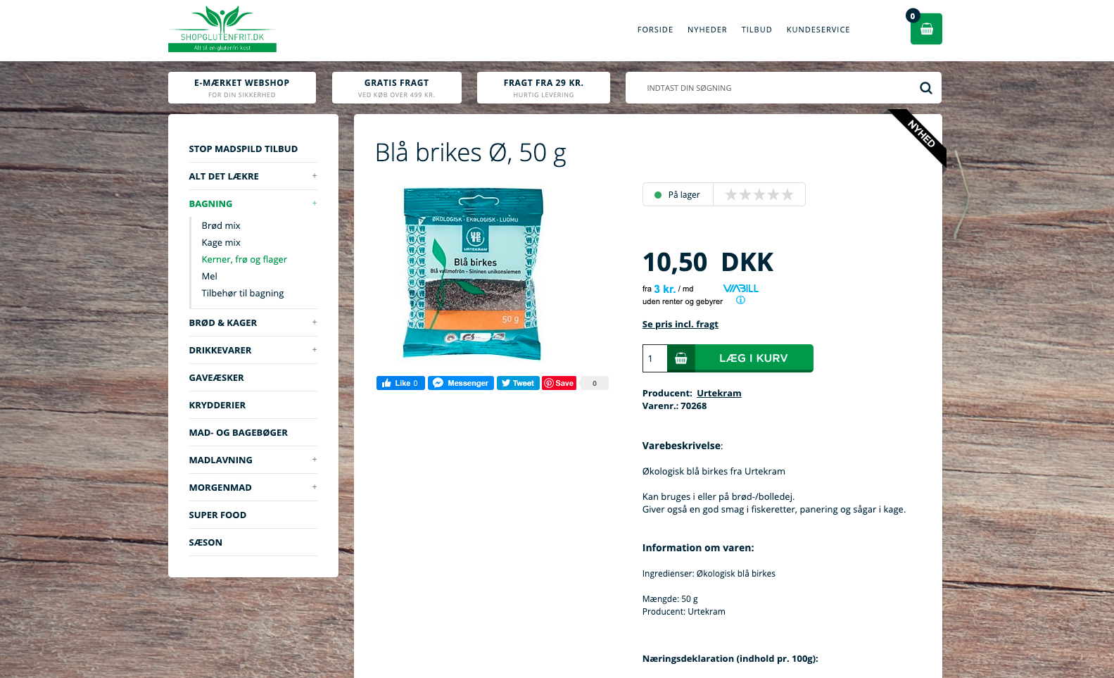Screen dimensions: 1114x678
Task: Click the Se pris incl. fragt link
Action: (x=680, y=324)
